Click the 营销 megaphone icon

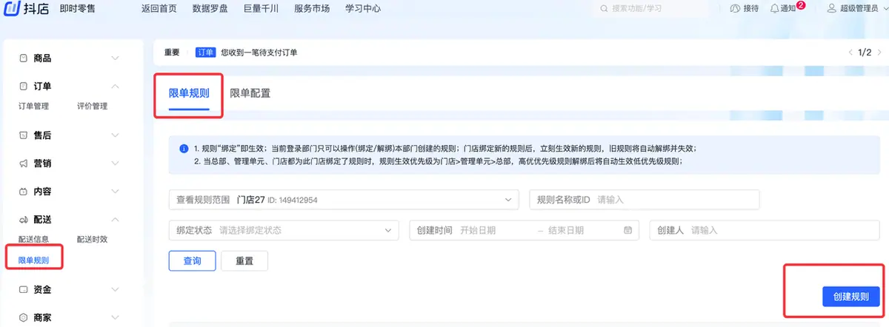click(24, 163)
